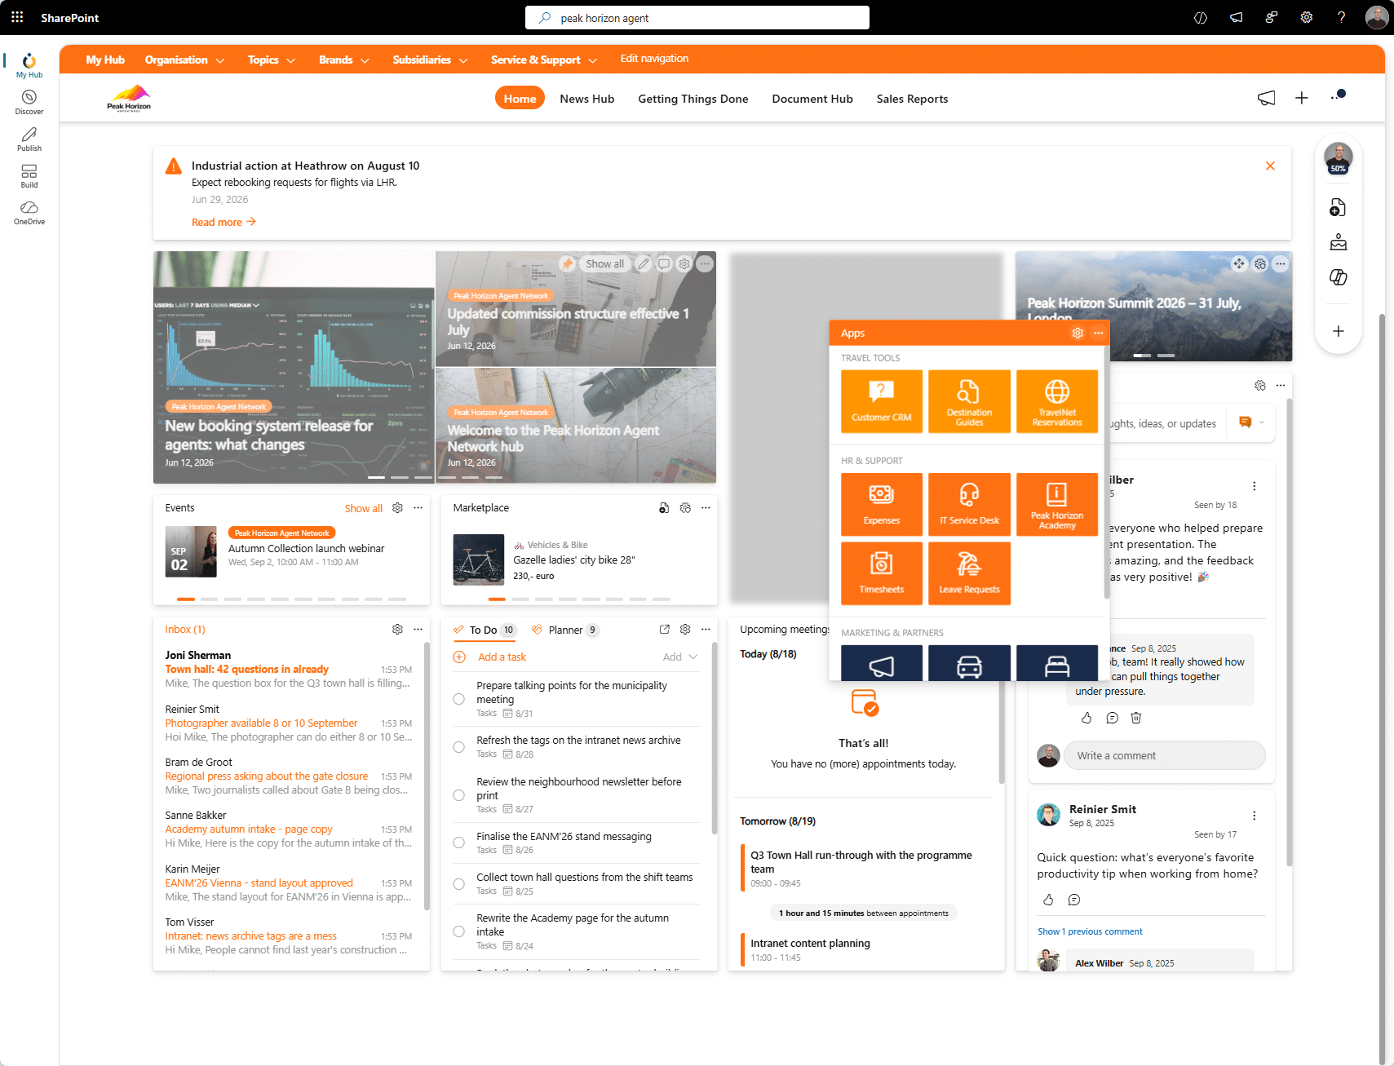Click the search box with 'peak horizon agent'

coord(697,17)
